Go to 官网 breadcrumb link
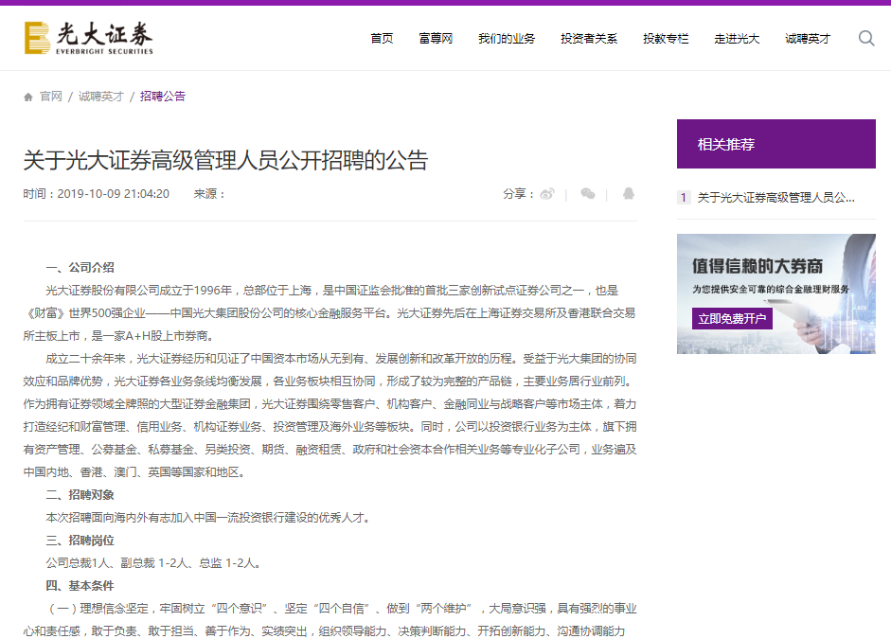Viewport: 891px width, 639px height. pyautogui.click(x=51, y=97)
